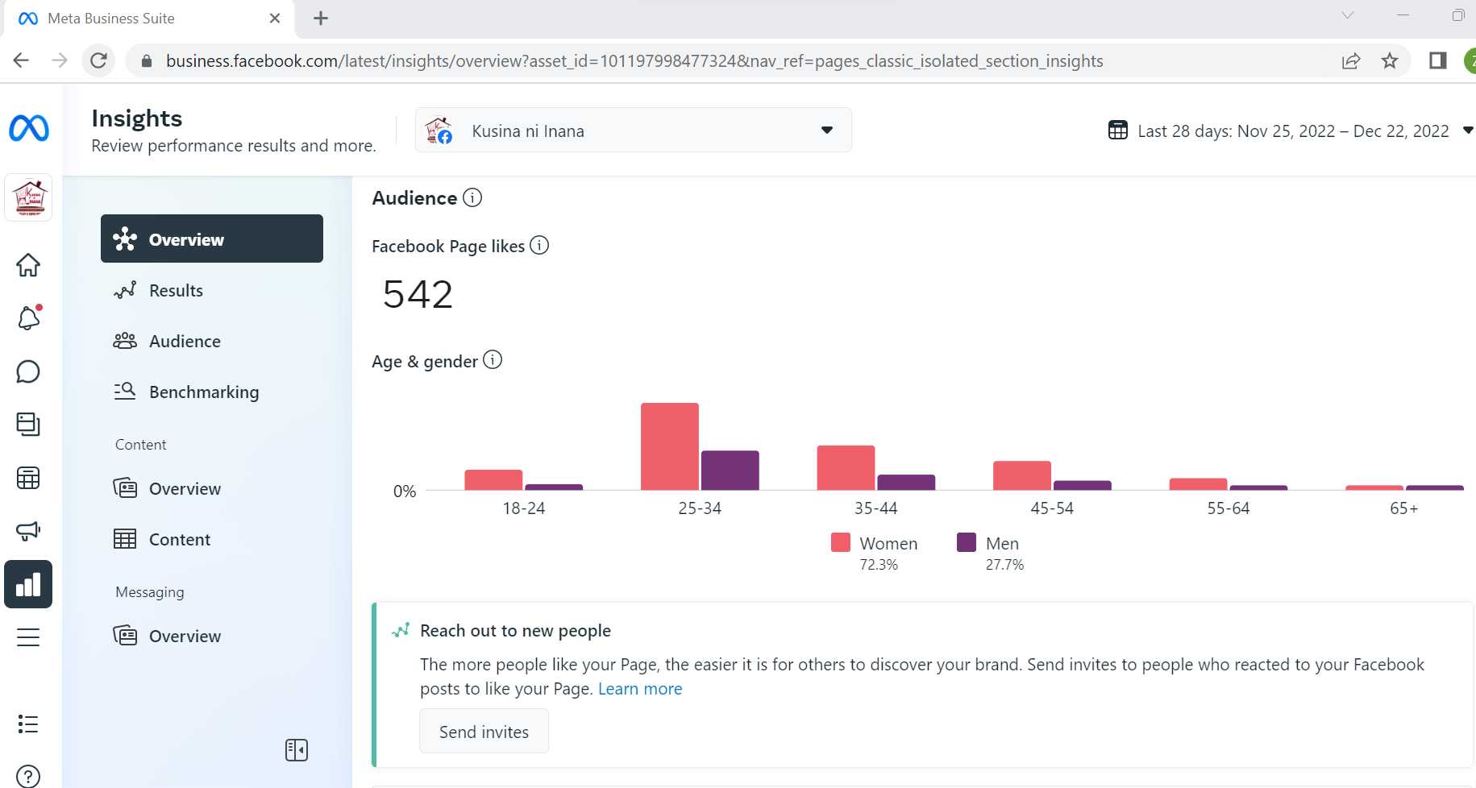Bookmark this page with the star icon
This screenshot has height=788, width=1476.
pos(1390,61)
